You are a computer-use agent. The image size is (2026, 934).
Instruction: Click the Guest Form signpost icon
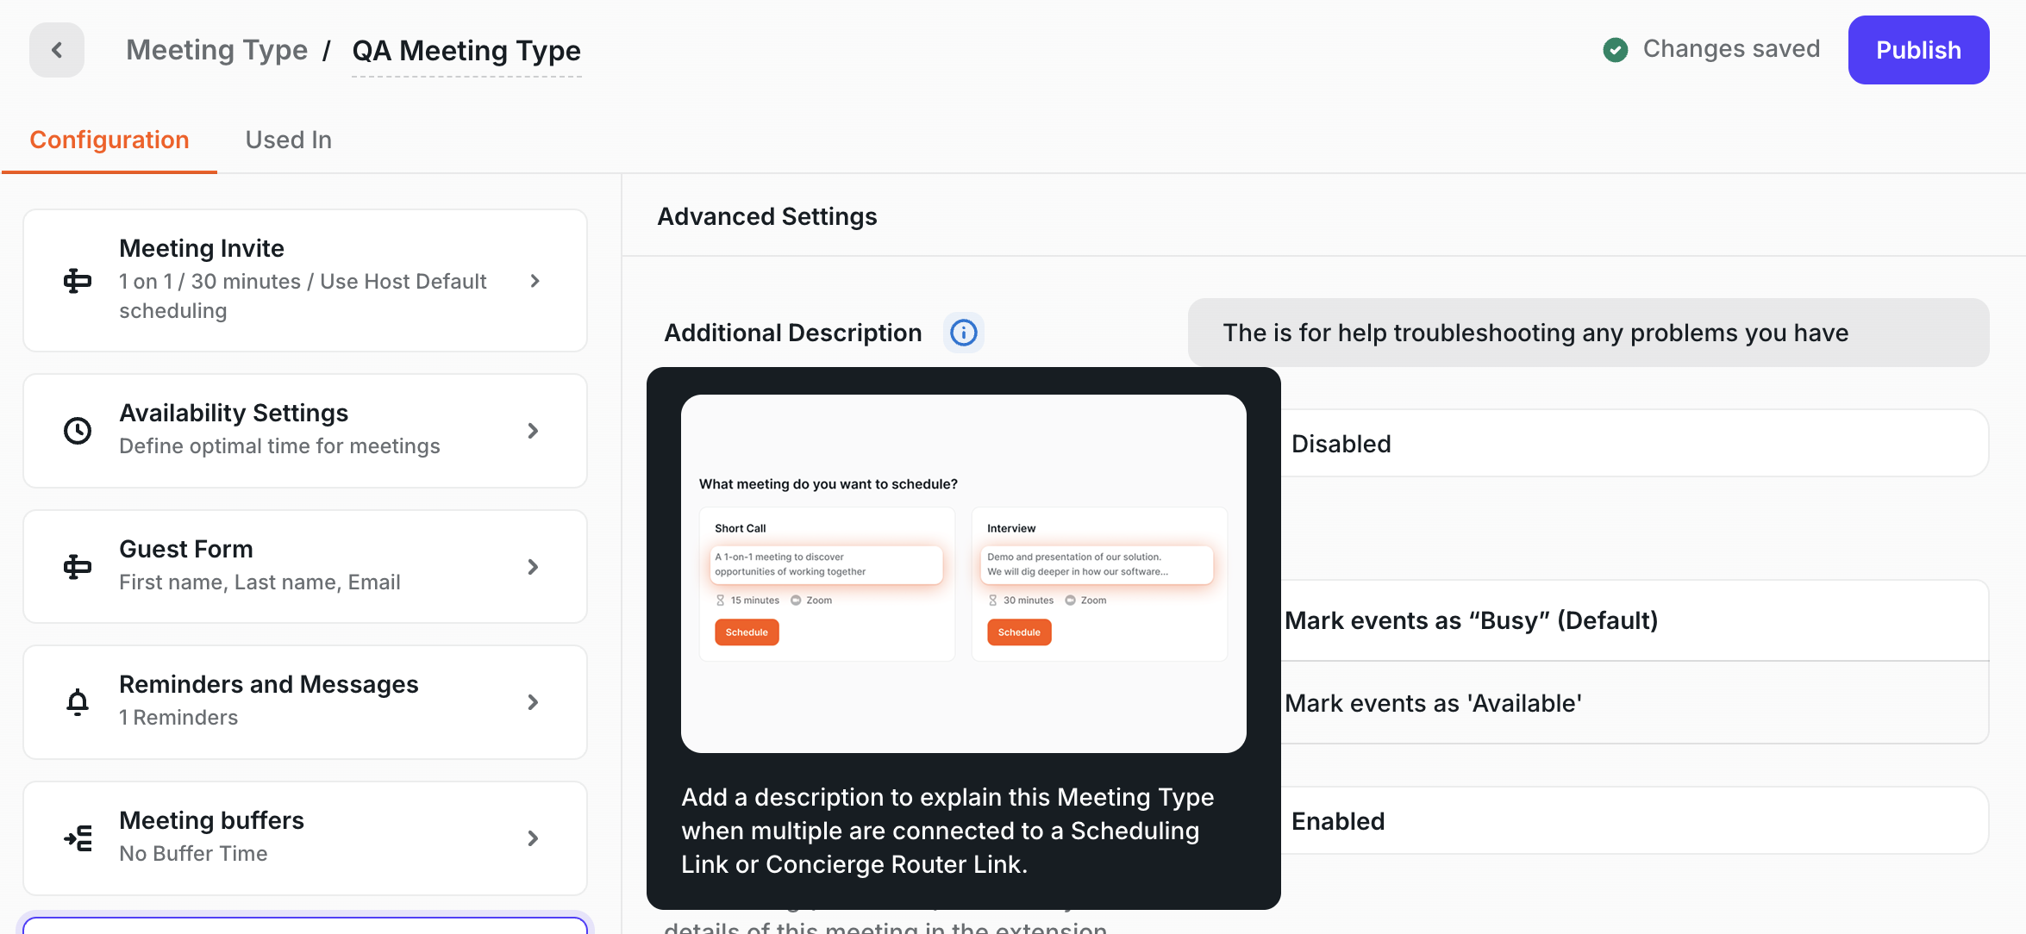[78, 567]
